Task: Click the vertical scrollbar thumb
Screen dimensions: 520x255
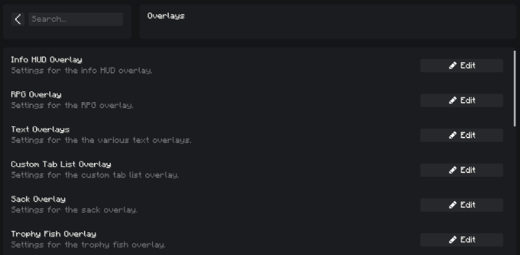Action: 515,88
